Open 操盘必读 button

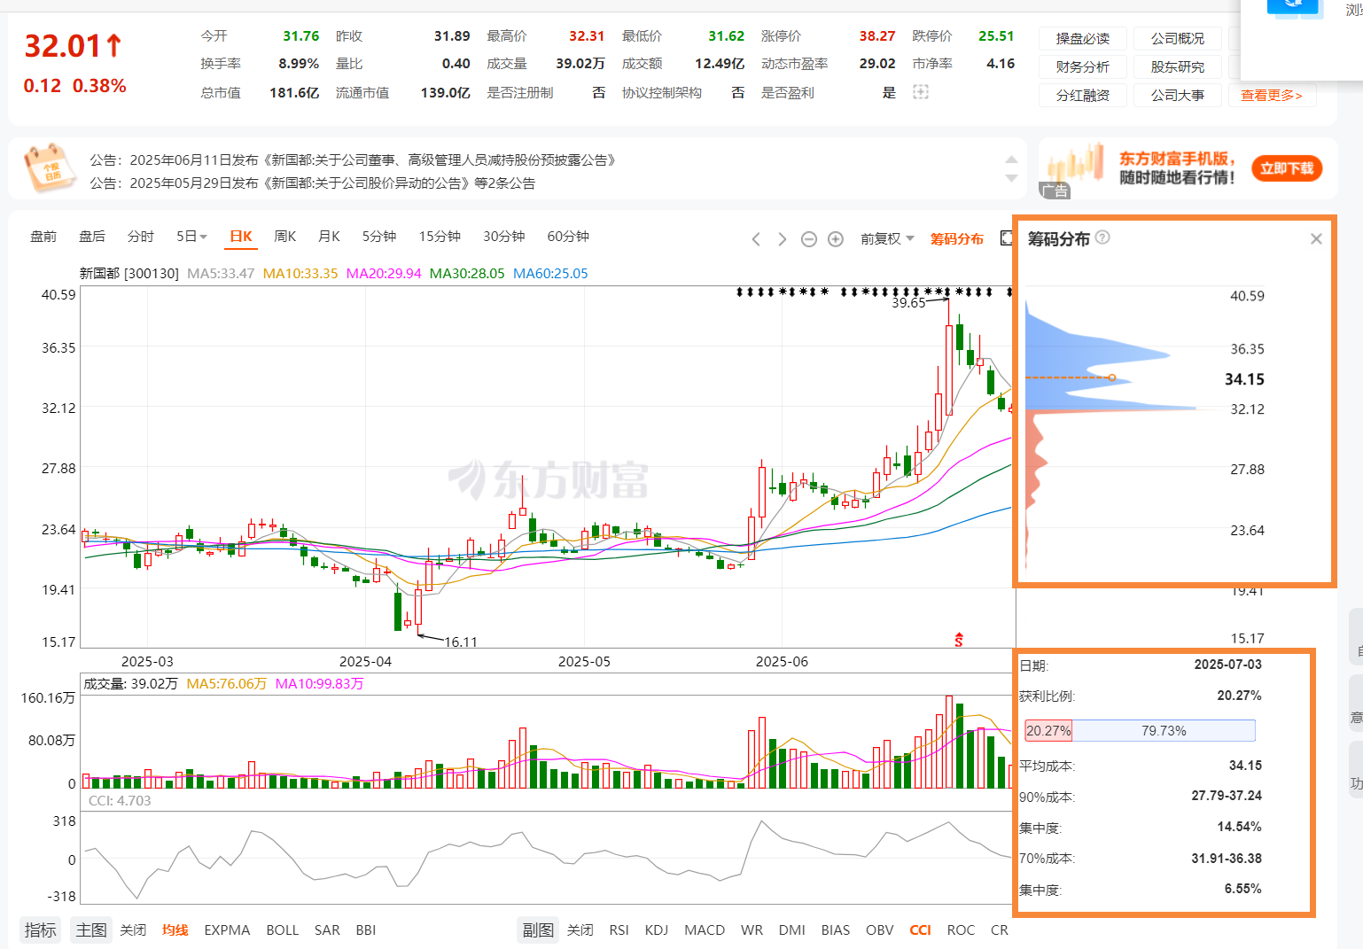(1083, 38)
